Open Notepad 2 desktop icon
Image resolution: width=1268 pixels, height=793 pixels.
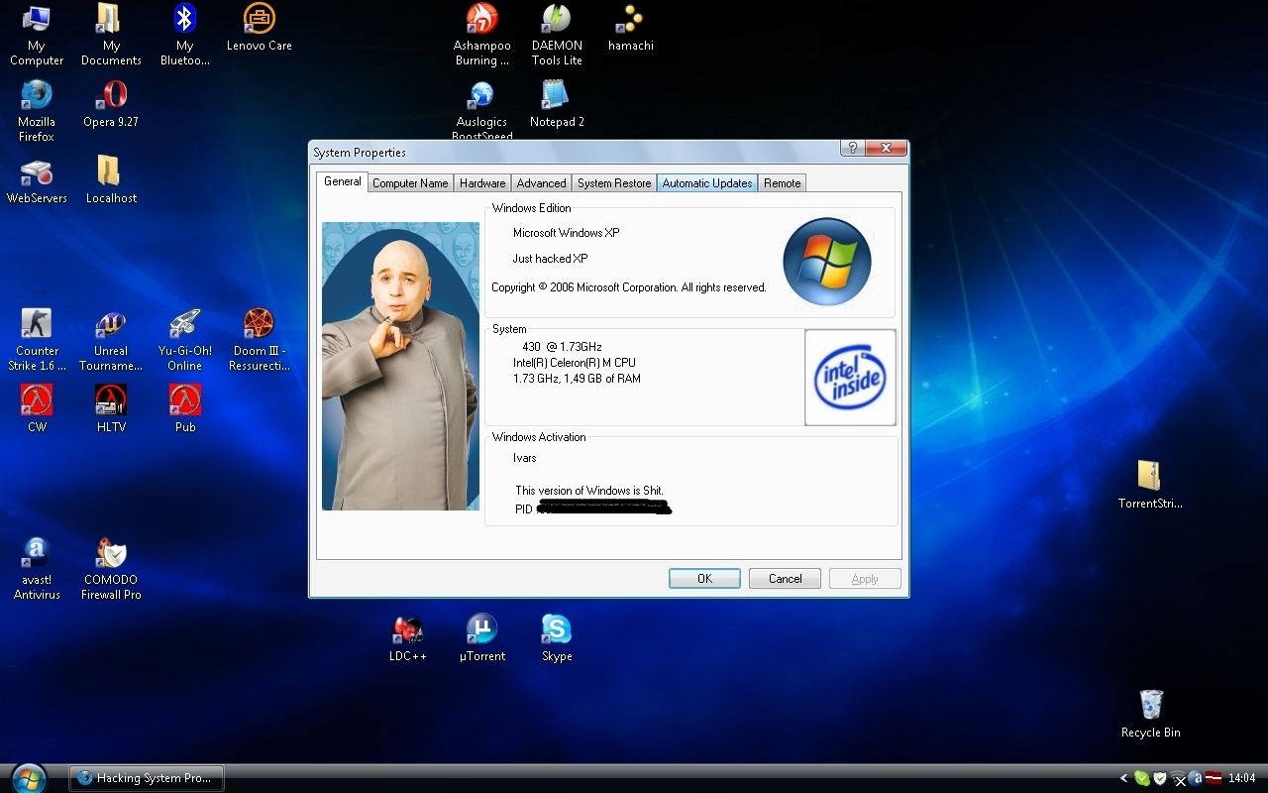click(x=557, y=104)
